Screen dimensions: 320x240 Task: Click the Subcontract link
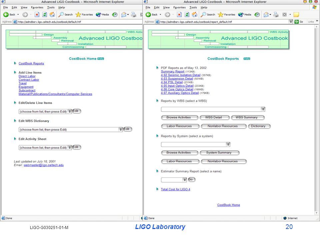pyautogui.click(x=27, y=90)
